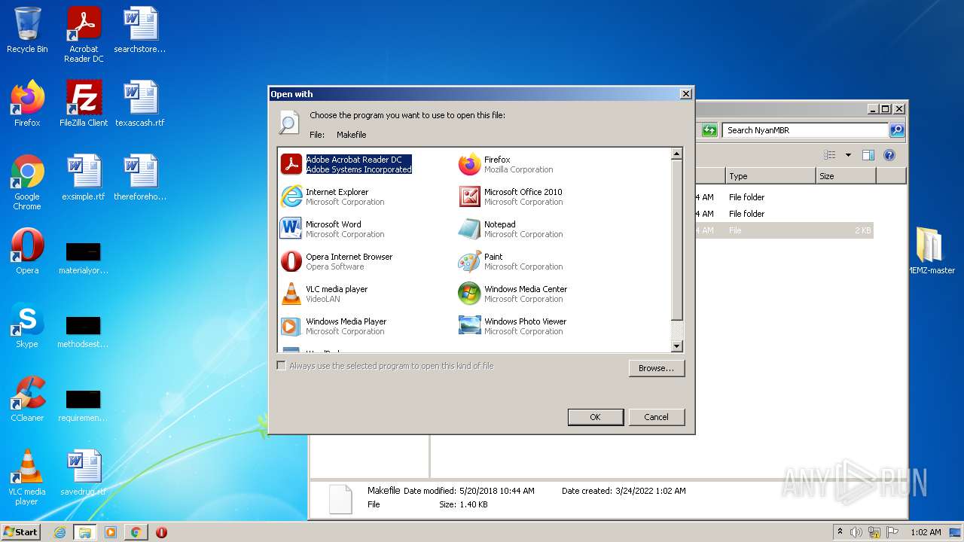Click program list scroll up arrow

click(x=676, y=154)
